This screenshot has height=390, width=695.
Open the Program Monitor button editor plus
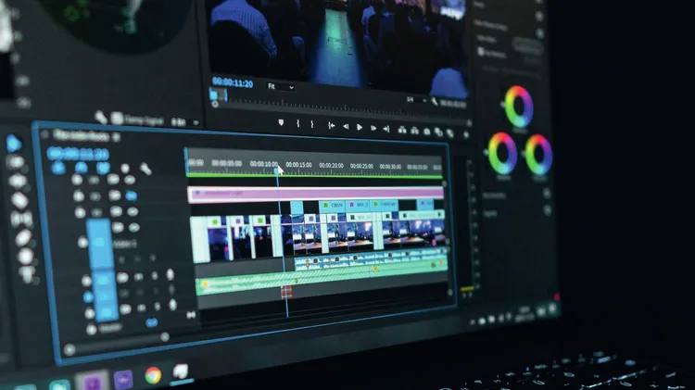[466, 134]
